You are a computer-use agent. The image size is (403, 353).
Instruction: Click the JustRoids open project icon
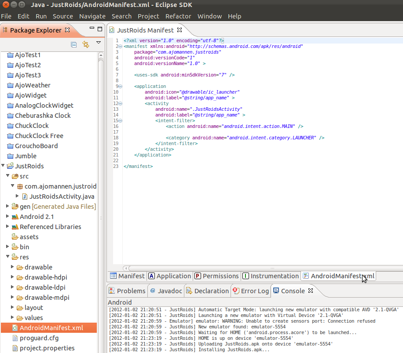tap(10, 166)
